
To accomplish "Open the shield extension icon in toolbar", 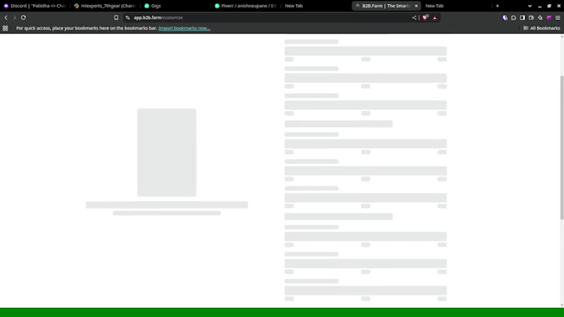I will pyautogui.click(x=505, y=17).
